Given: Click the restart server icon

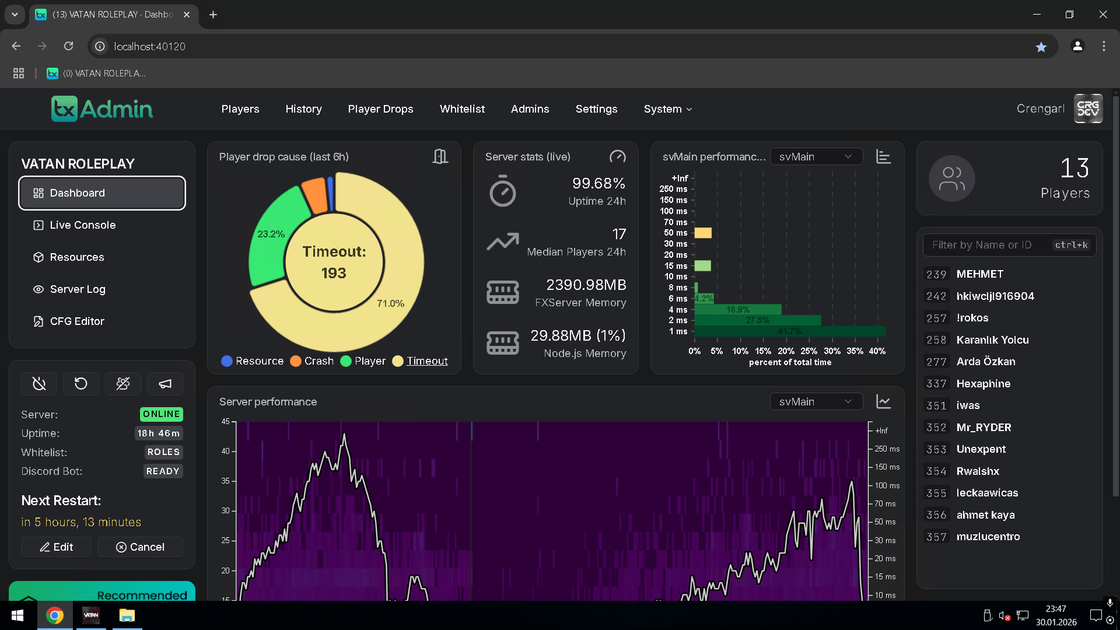Looking at the screenshot, I should 81,383.
